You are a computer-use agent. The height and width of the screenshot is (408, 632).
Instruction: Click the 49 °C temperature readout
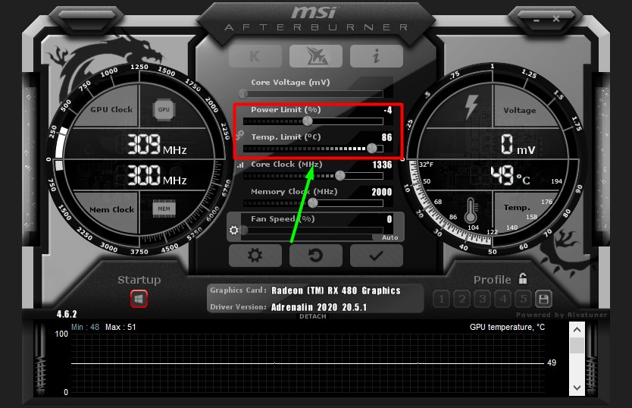(510, 175)
